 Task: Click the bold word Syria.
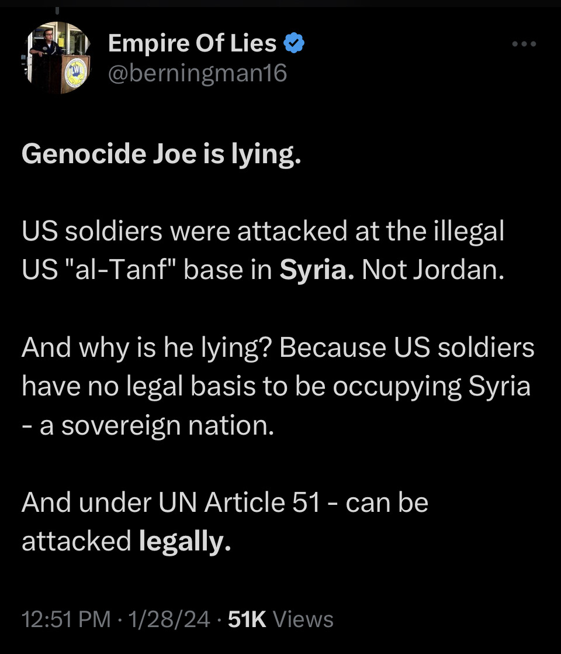(x=317, y=270)
